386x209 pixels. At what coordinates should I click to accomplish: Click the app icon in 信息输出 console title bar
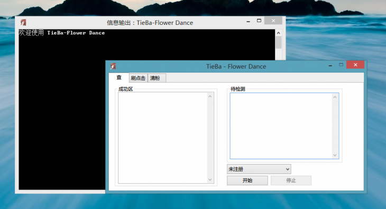23,22
